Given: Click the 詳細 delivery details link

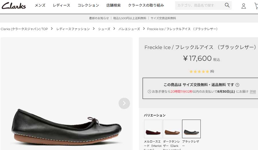Looking at the screenshot, I should pos(253,92).
